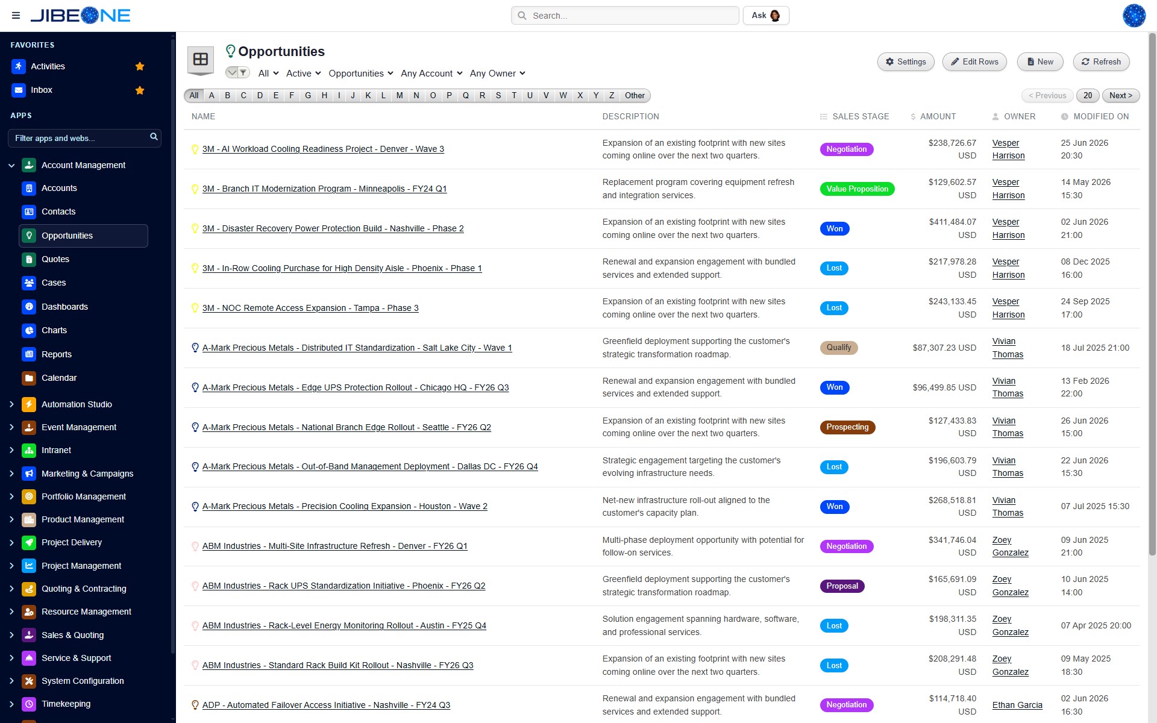Click the Filter apps and webs field

[x=84, y=138]
